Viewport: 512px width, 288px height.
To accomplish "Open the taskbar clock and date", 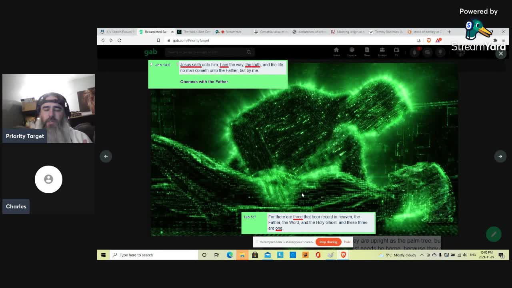I will [x=486, y=255].
